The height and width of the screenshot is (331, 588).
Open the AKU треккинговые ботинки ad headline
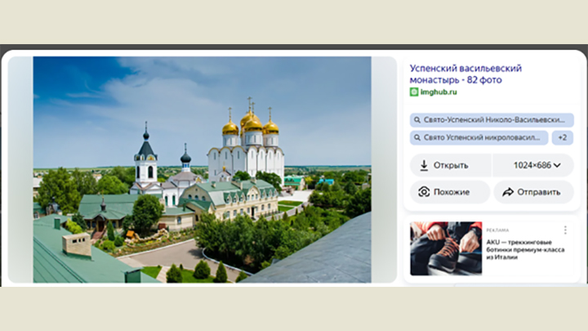[x=526, y=250]
